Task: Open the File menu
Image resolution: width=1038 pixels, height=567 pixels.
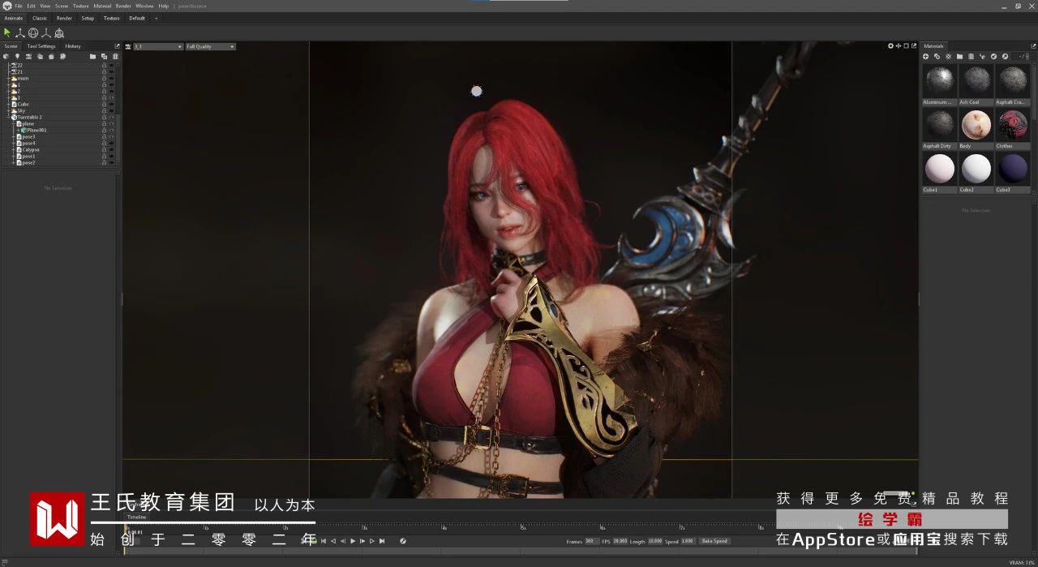Action: tap(19, 6)
